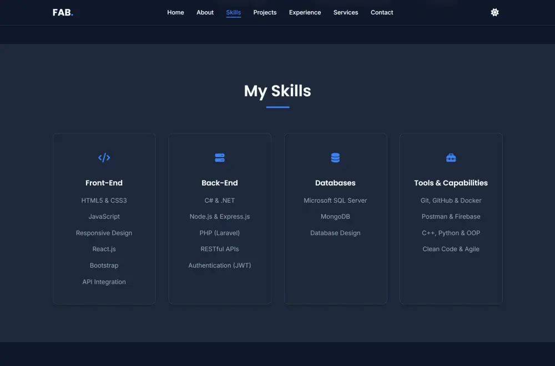Click Postman & Firebase item
Screen dimensions: 555x366
pos(451,217)
